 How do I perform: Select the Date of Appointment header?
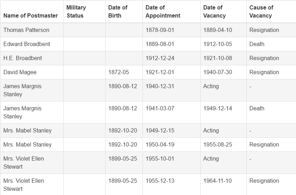point(163,12)
